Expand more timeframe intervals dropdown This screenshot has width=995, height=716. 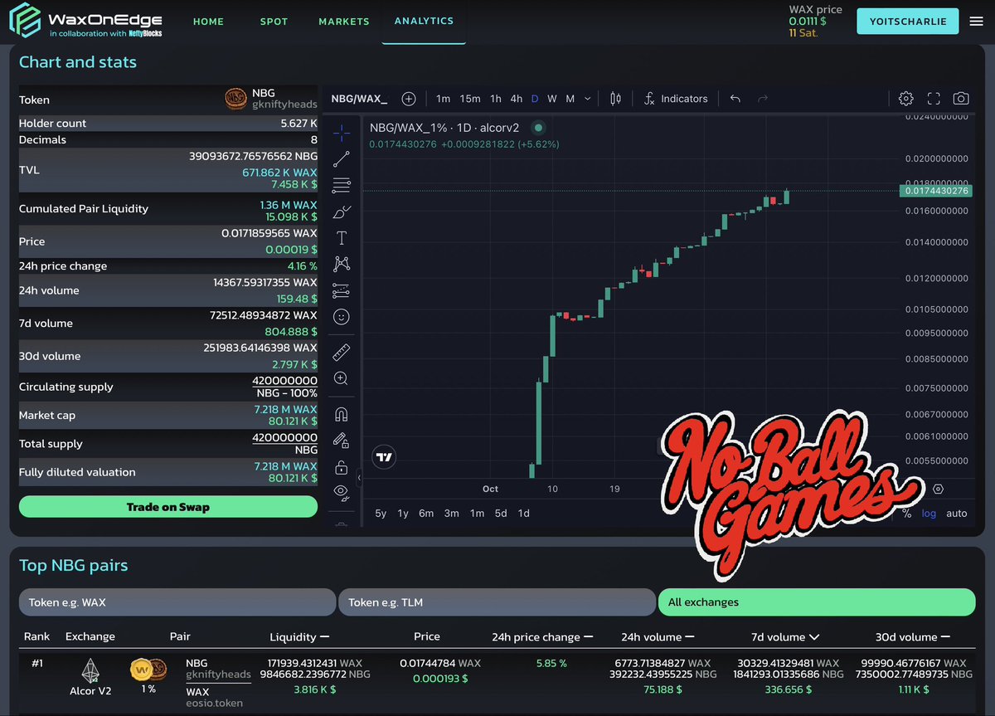[588, 99]
